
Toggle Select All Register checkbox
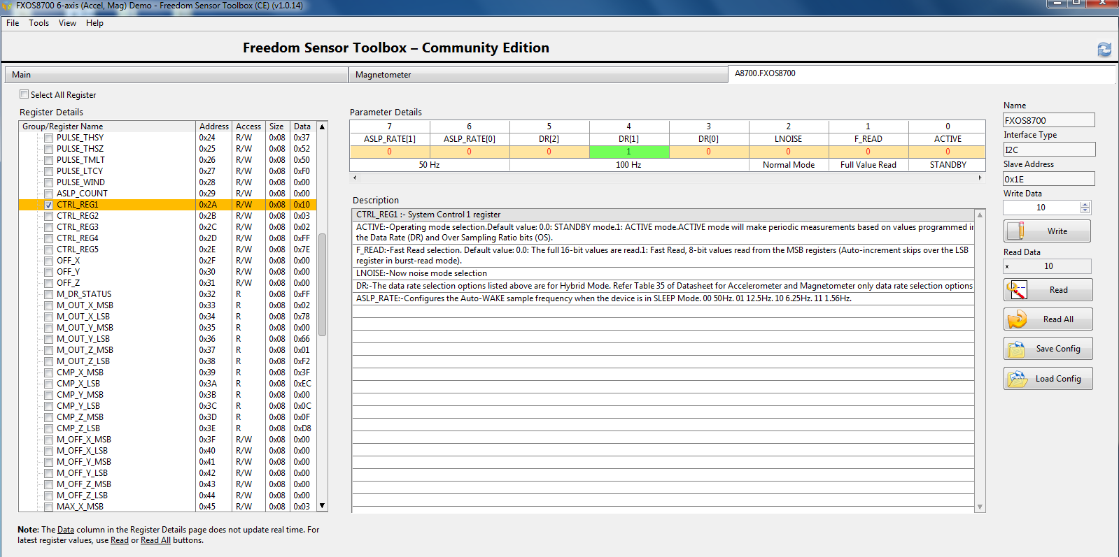24,94
